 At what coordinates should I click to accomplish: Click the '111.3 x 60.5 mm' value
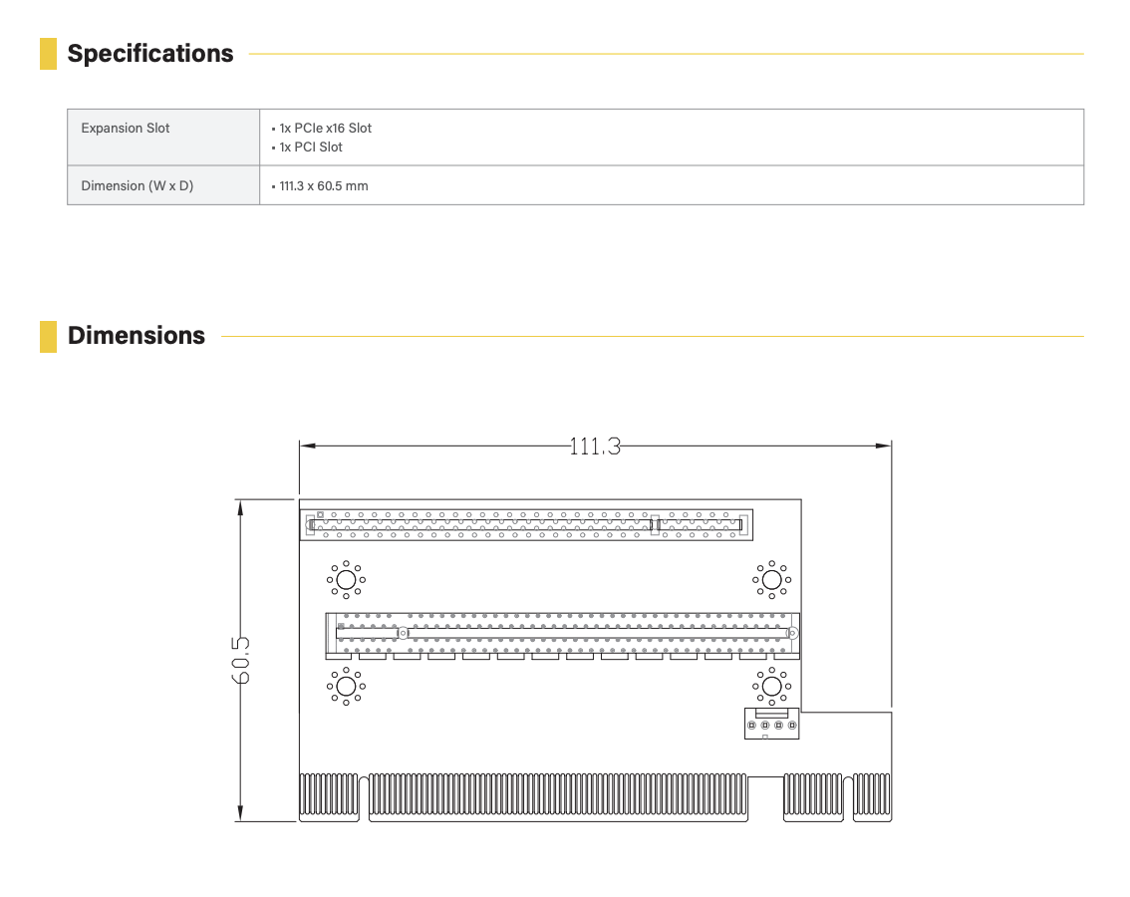pos(323,185)
